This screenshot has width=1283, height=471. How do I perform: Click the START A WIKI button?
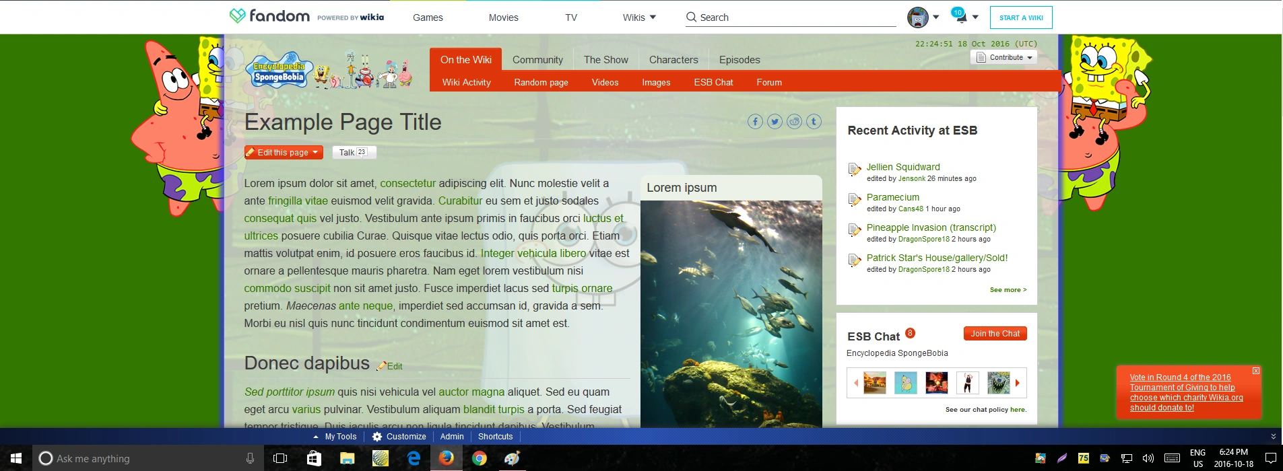coord(1021,17)
